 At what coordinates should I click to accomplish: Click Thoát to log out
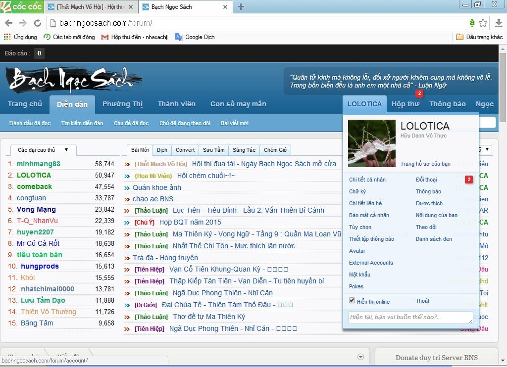point(422,301)
